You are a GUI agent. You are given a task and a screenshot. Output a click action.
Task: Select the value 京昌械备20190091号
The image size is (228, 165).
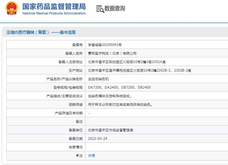(x=105, y=45)
